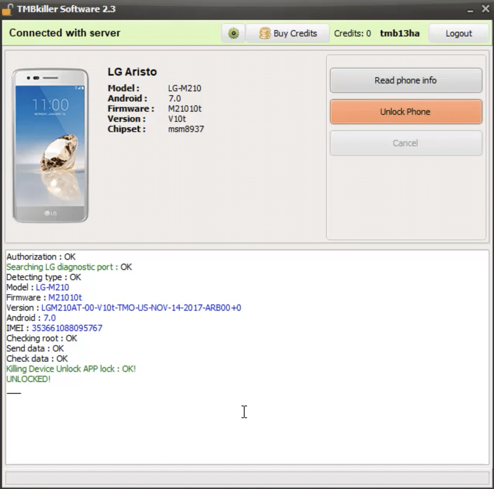Click the Killing Device Unlock APP lock line
Screen dimensions: 494x489
tap(71, 369)
